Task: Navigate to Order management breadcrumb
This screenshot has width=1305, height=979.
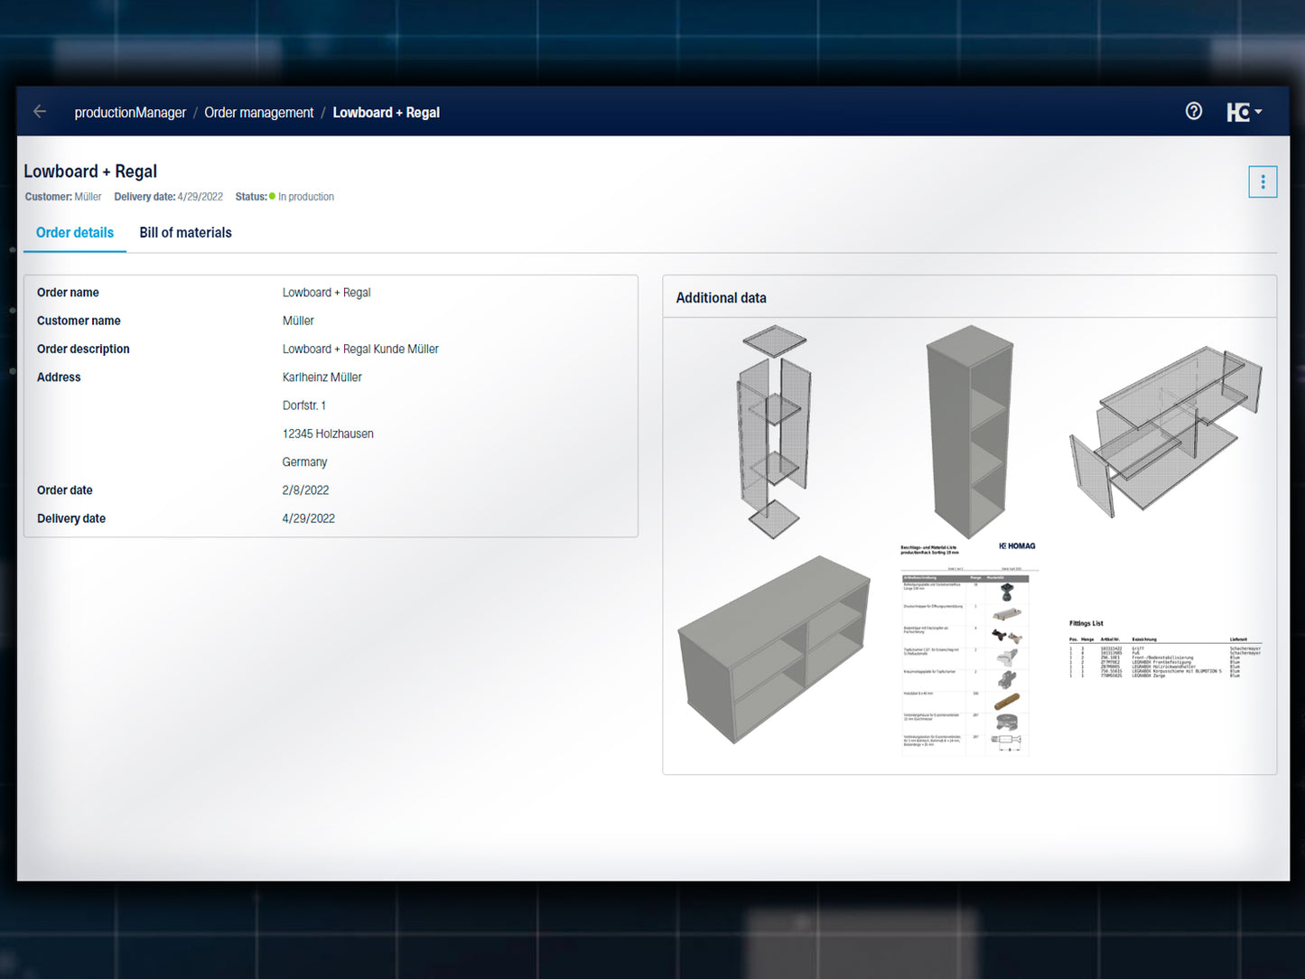Action: (x=258, y=113)
